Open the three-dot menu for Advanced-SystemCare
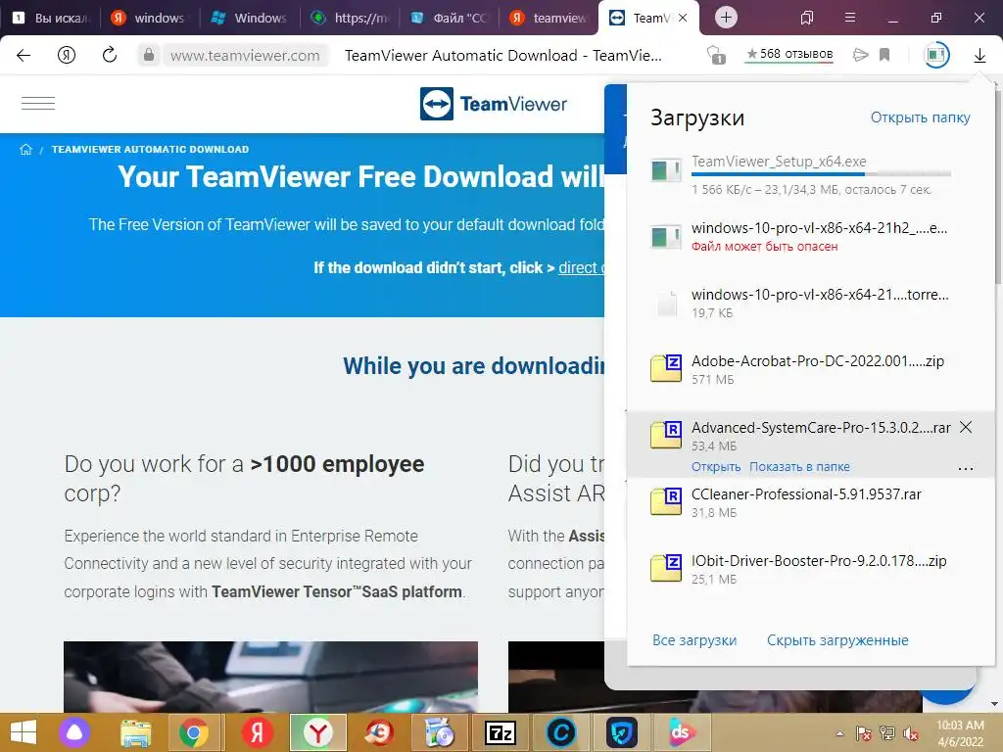Image resolution: width=1003 pixels, height=752 pixels. pos(966,469)
